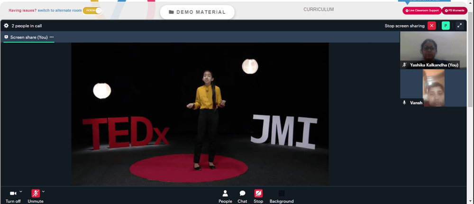
Task: Click '2 people in call' text
Action: (x=27, y=26)
